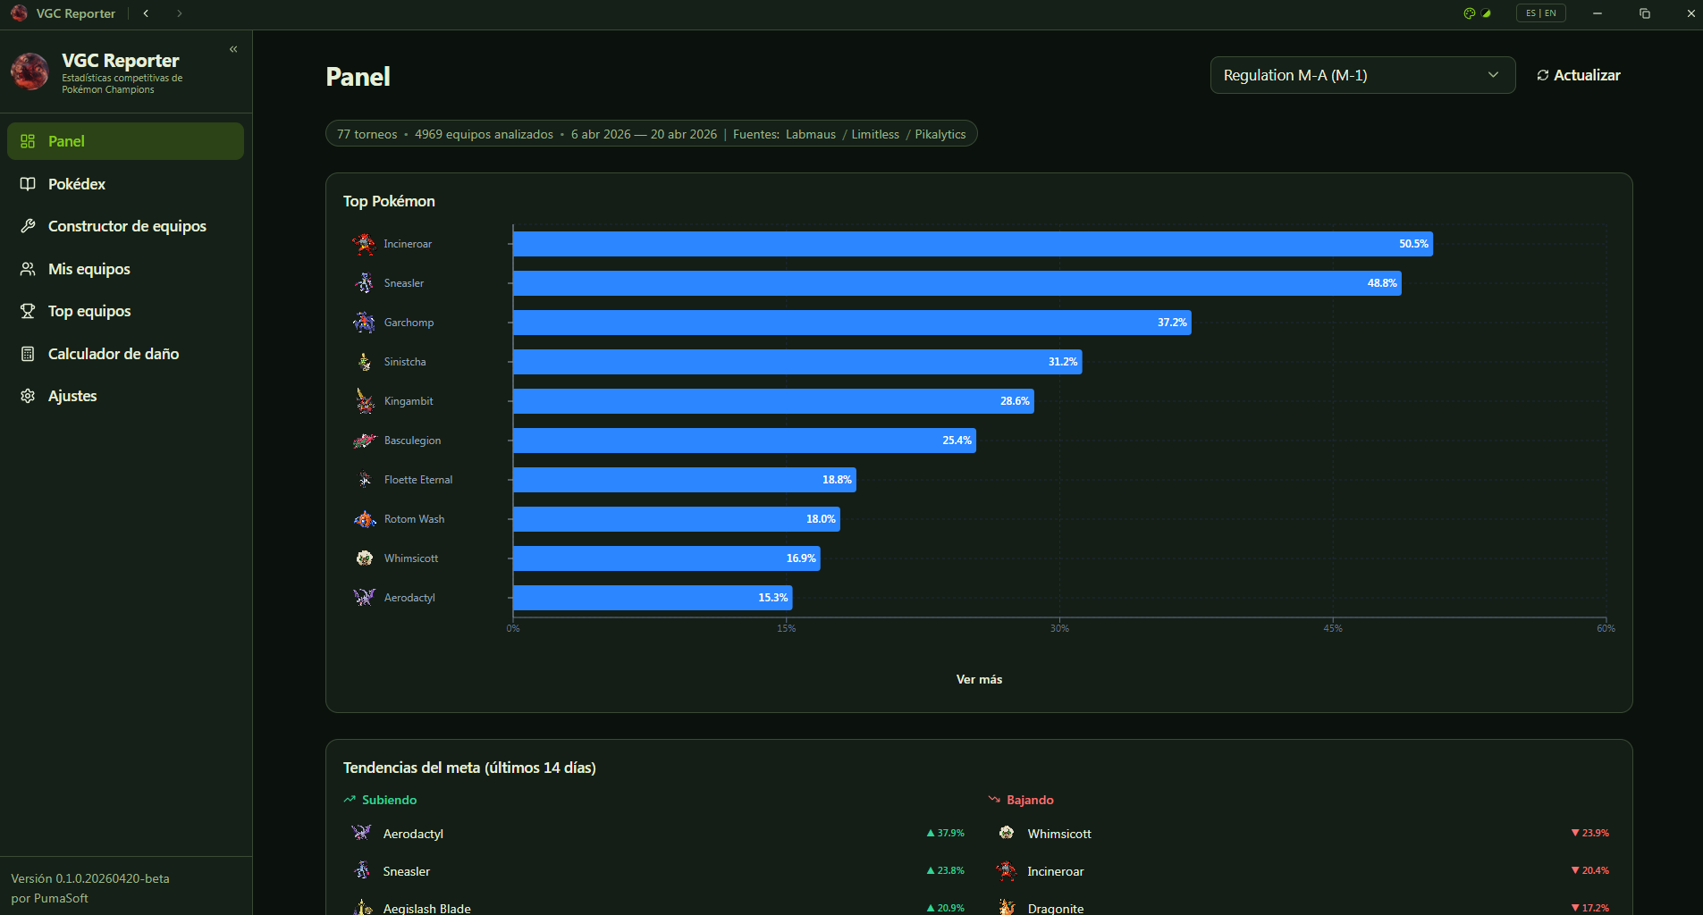The width and height of the screenshot is (1703, 915).
Task: Click the calculator icon in the sidebar
Action: 28,354
